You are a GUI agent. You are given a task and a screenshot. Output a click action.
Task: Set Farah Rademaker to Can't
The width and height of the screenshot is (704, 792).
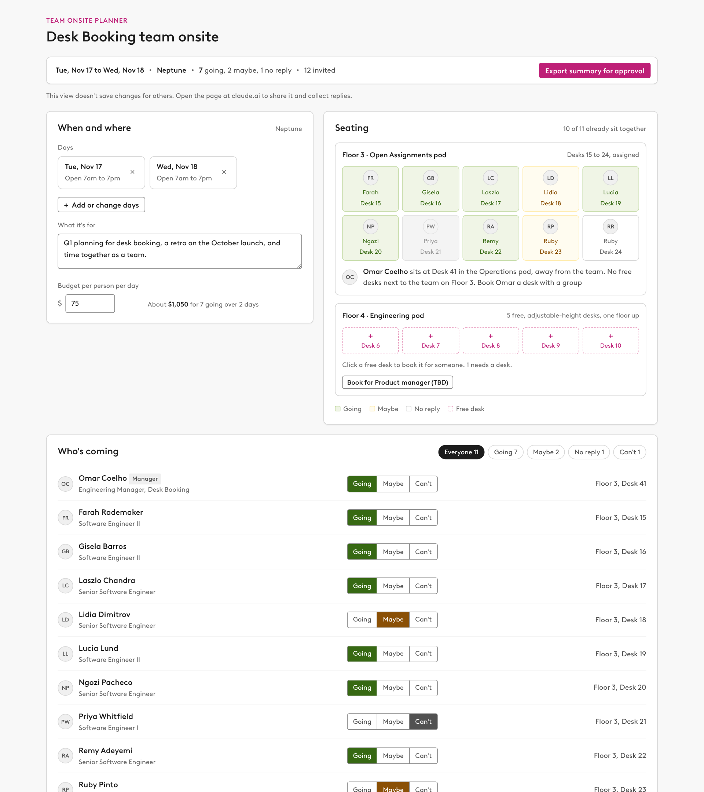(423, 518)
